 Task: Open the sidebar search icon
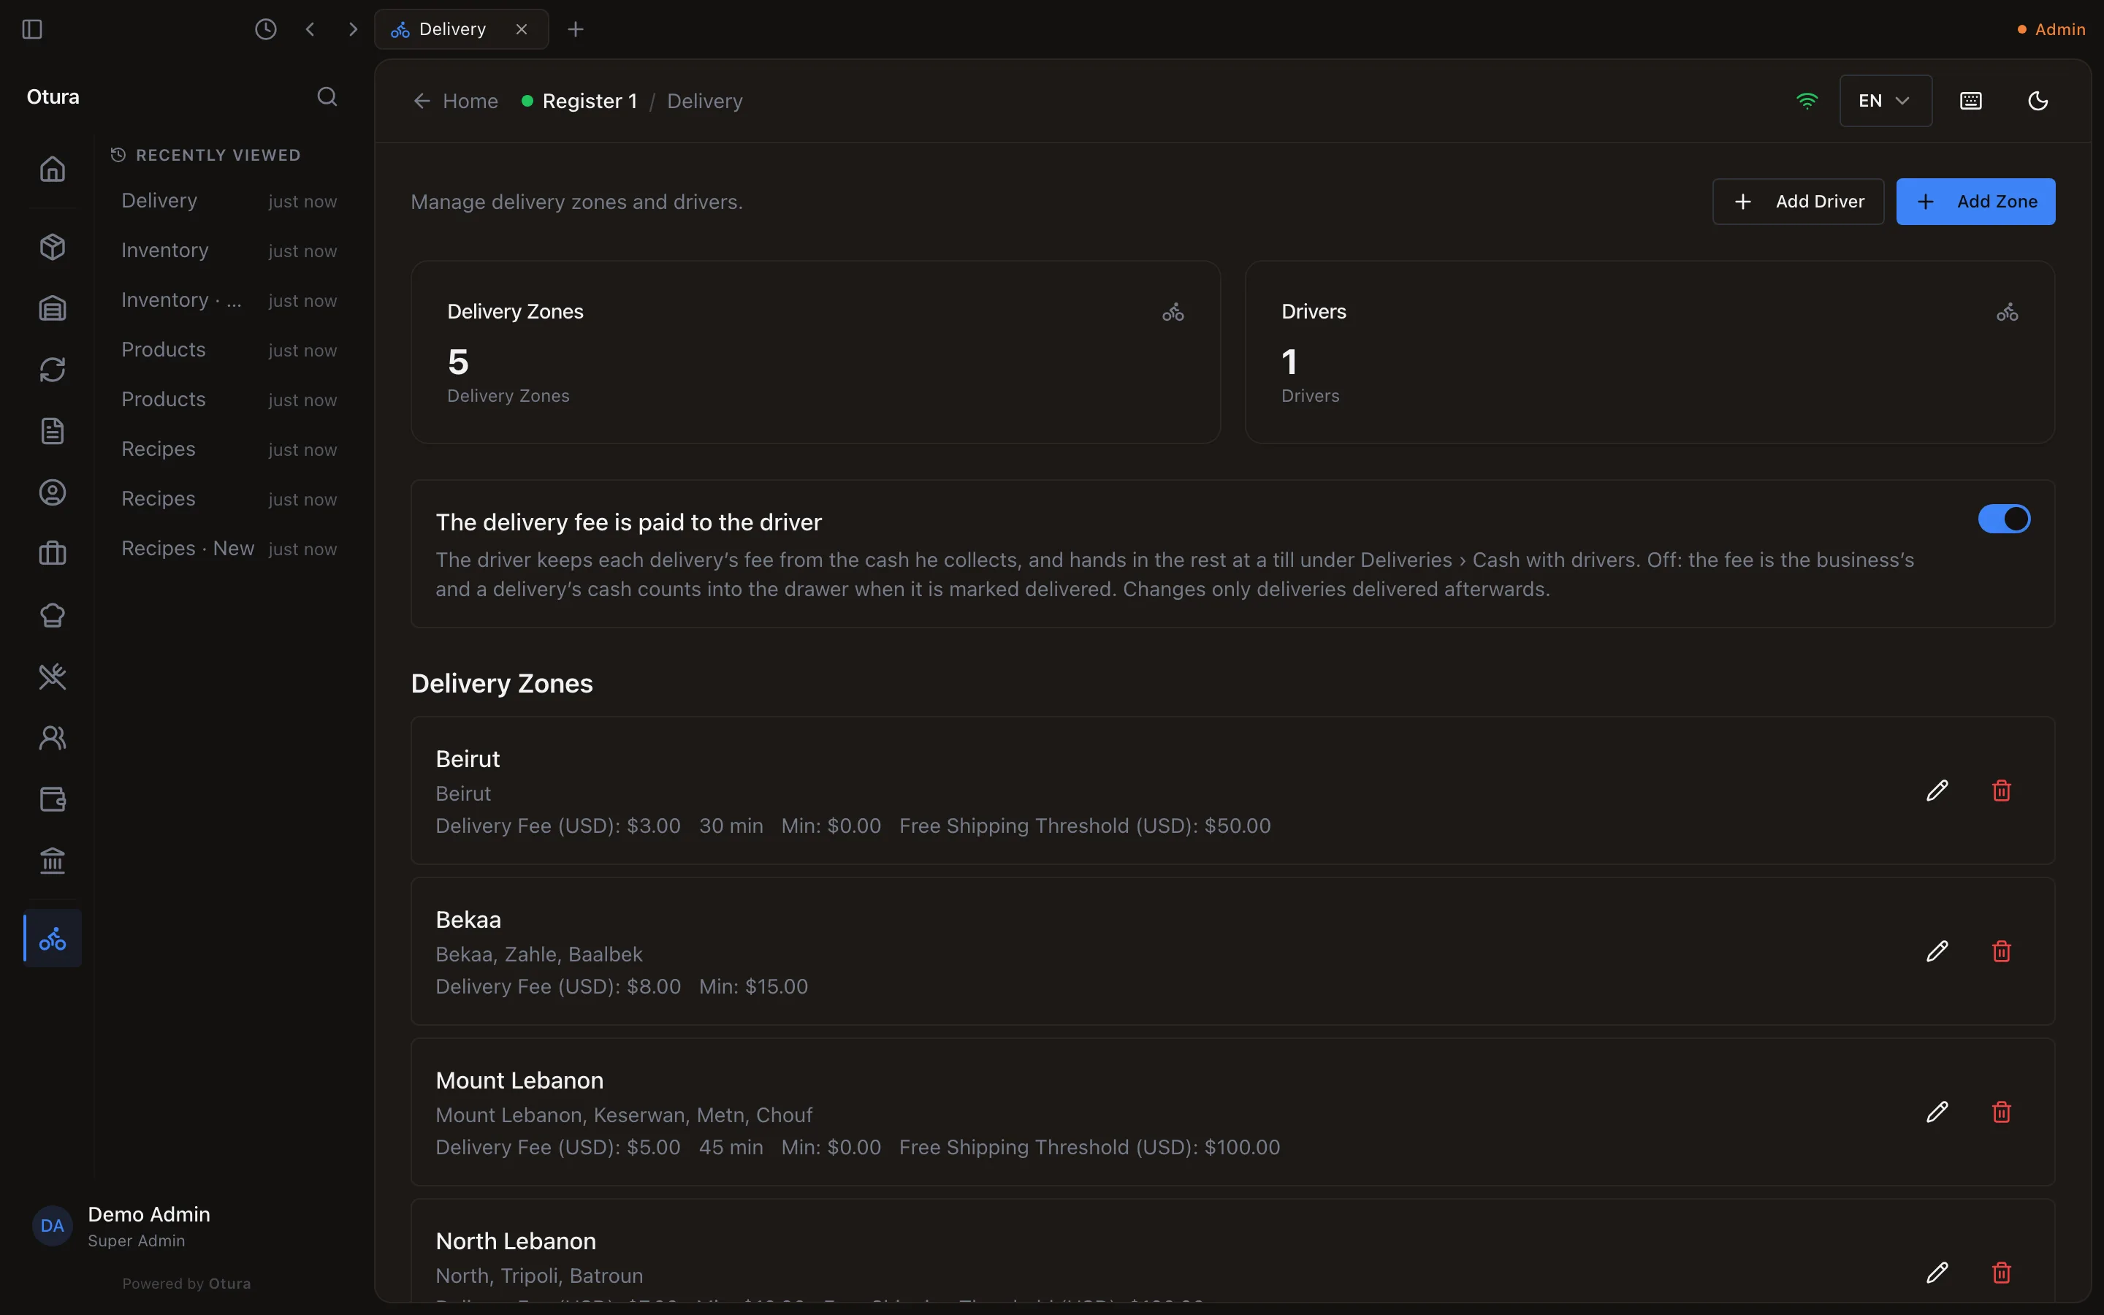tap(327, 96)
